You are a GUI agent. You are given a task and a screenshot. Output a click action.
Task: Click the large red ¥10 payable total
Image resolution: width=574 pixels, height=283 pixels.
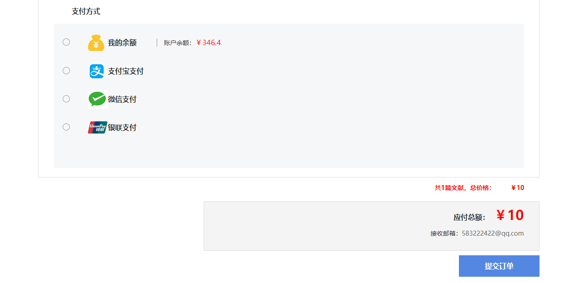(510, 215)
